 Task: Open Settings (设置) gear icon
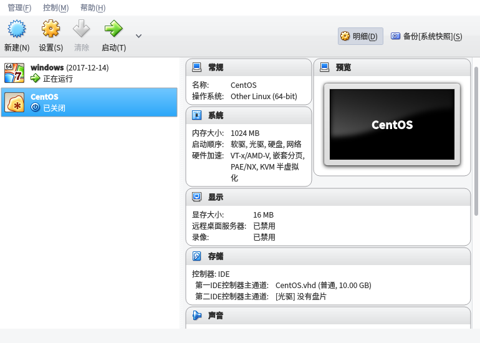tap(51, 29)
